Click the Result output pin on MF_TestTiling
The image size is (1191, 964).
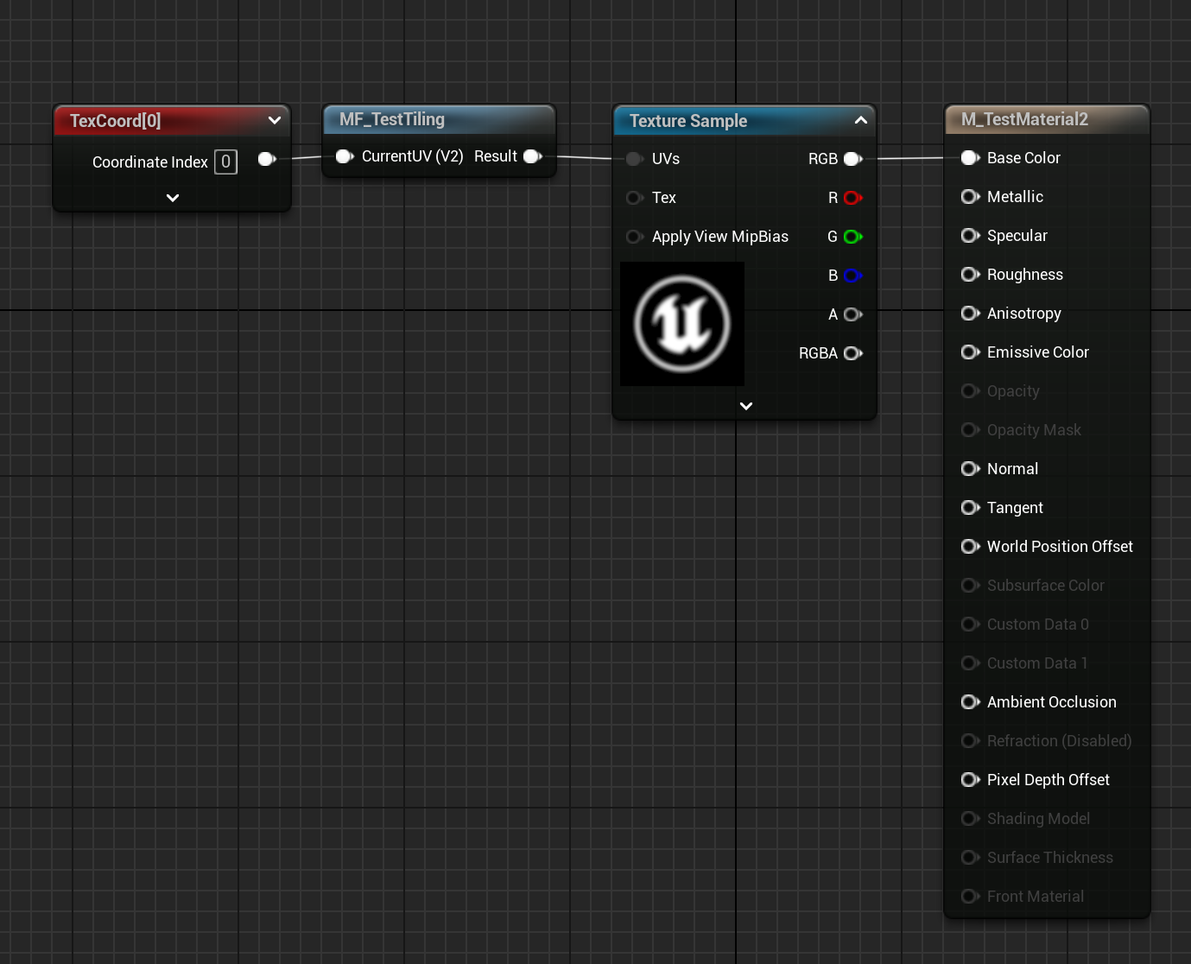pyautogui.click(x=532, y=156)
